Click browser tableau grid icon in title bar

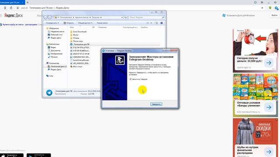click(x=262, y=3)
